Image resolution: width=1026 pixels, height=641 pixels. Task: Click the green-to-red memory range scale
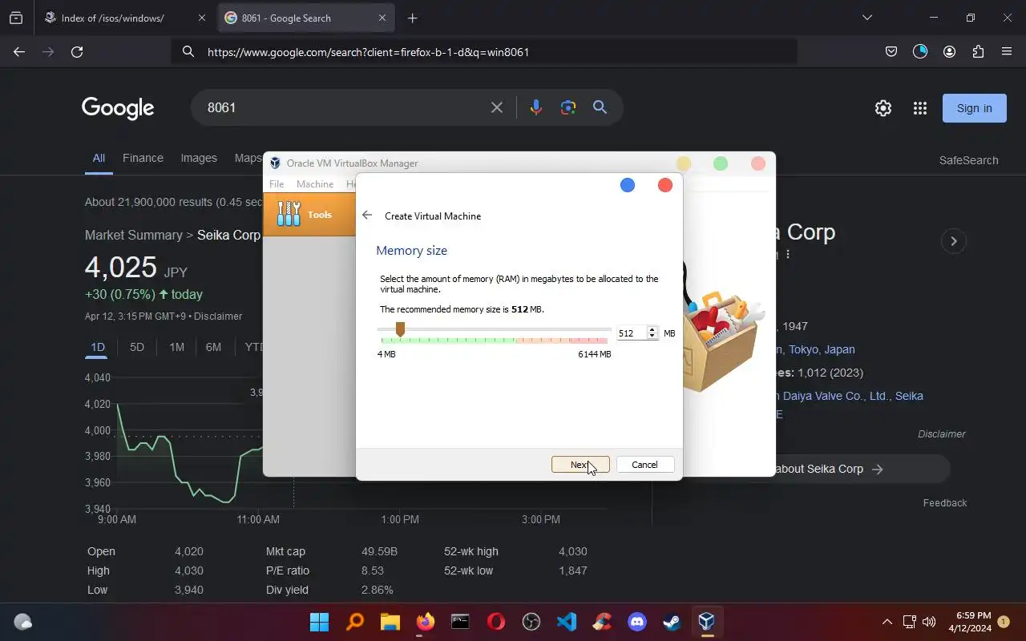click(x=495, y=341)
